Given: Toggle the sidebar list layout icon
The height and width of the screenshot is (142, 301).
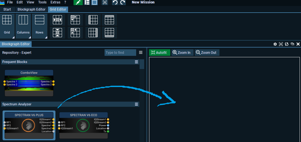Looking at the screenshot, I should point(87,2).
